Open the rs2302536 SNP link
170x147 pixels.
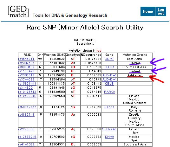pyautogui.click(x=26, y=63)
